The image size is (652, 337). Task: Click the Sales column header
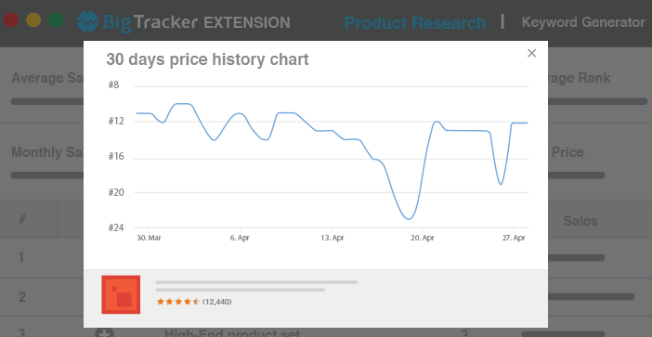pyautogui.click(x=580, y=221)
